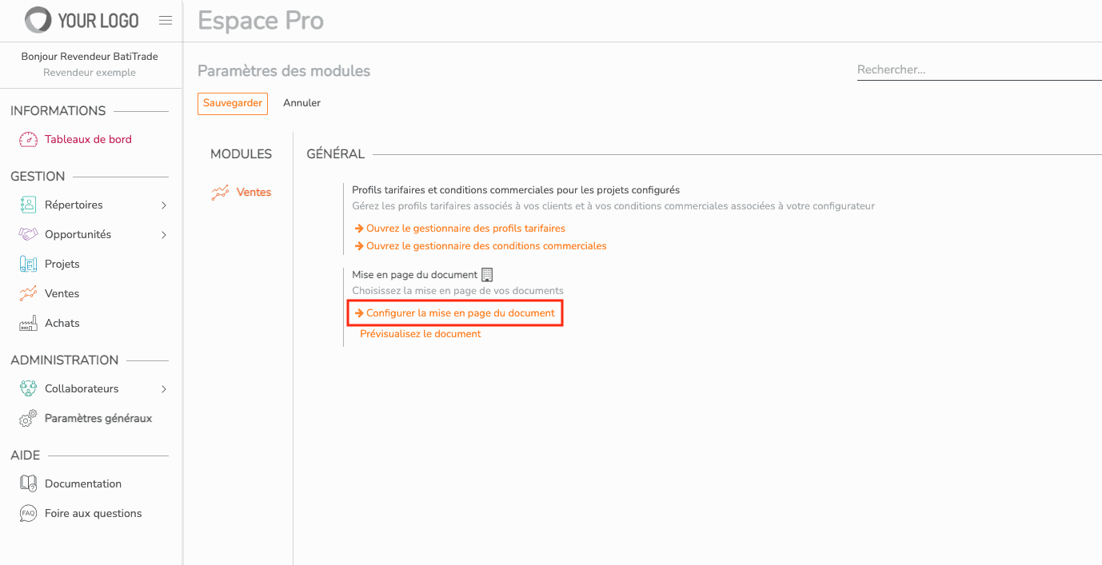Select the Projets icon in sidebar
This screenshot has width=1102, height=565.
point(29,264)
